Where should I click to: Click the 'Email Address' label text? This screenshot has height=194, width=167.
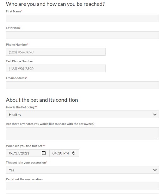pyautogui.click(x=16, y=78)
